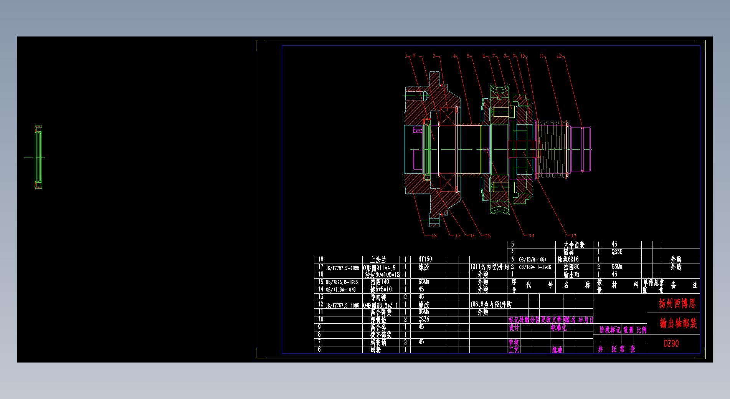Click part name 蜗轮 in row 6

tap(375, 350)
